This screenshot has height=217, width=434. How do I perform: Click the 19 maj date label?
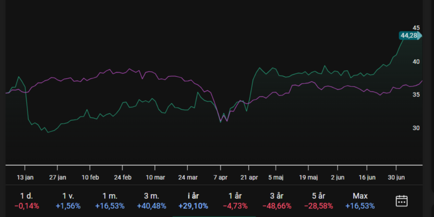coord(308,178)
